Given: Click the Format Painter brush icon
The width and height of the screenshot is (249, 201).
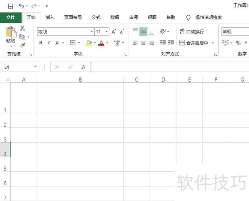Looking at the screenshot, I should [23, 45].
